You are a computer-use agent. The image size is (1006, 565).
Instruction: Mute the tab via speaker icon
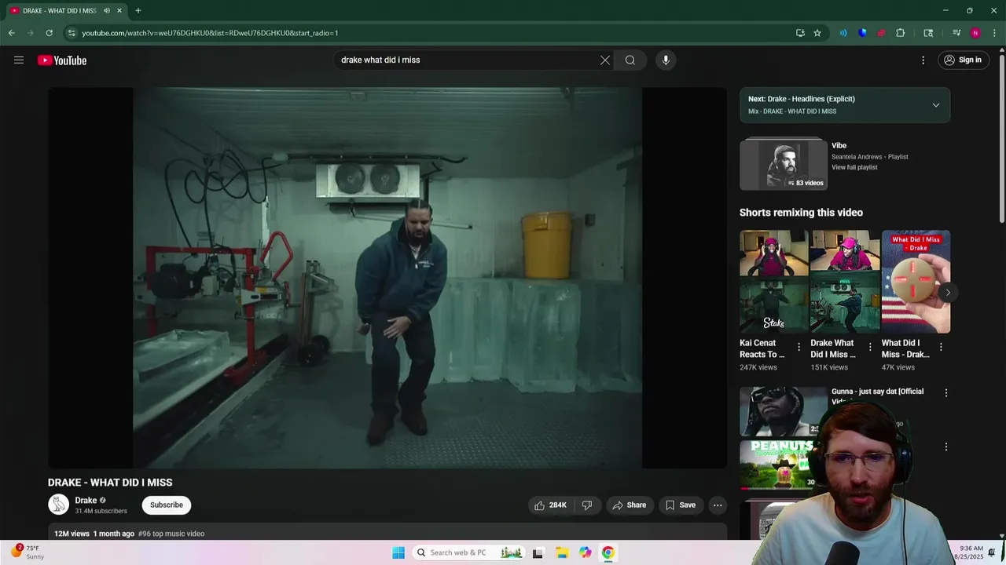point(107,11)
